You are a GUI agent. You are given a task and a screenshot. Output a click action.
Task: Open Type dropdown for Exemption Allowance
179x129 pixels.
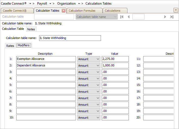click(89, 59)
